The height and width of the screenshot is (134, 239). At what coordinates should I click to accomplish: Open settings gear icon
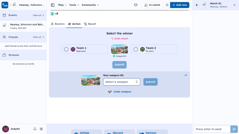pyautogui.click(x=41, y=129)
